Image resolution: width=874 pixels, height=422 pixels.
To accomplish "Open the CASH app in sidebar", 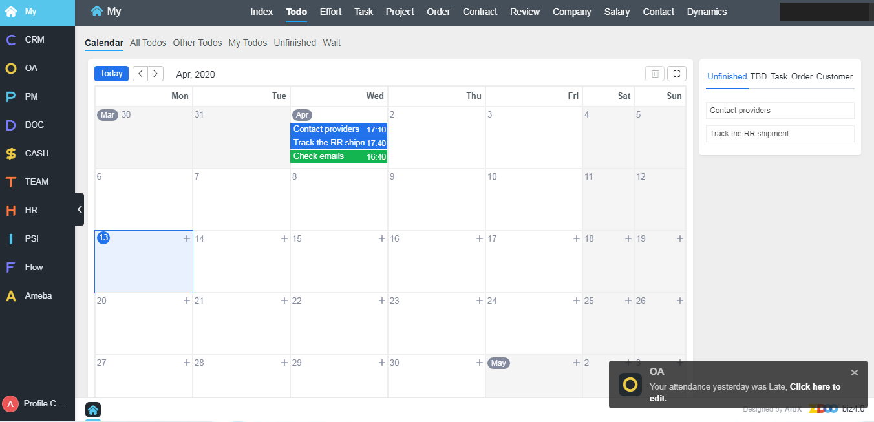I will (x=37, y=153).
